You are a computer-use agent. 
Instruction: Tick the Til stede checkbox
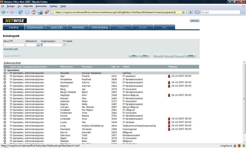[x=65, y=45]
